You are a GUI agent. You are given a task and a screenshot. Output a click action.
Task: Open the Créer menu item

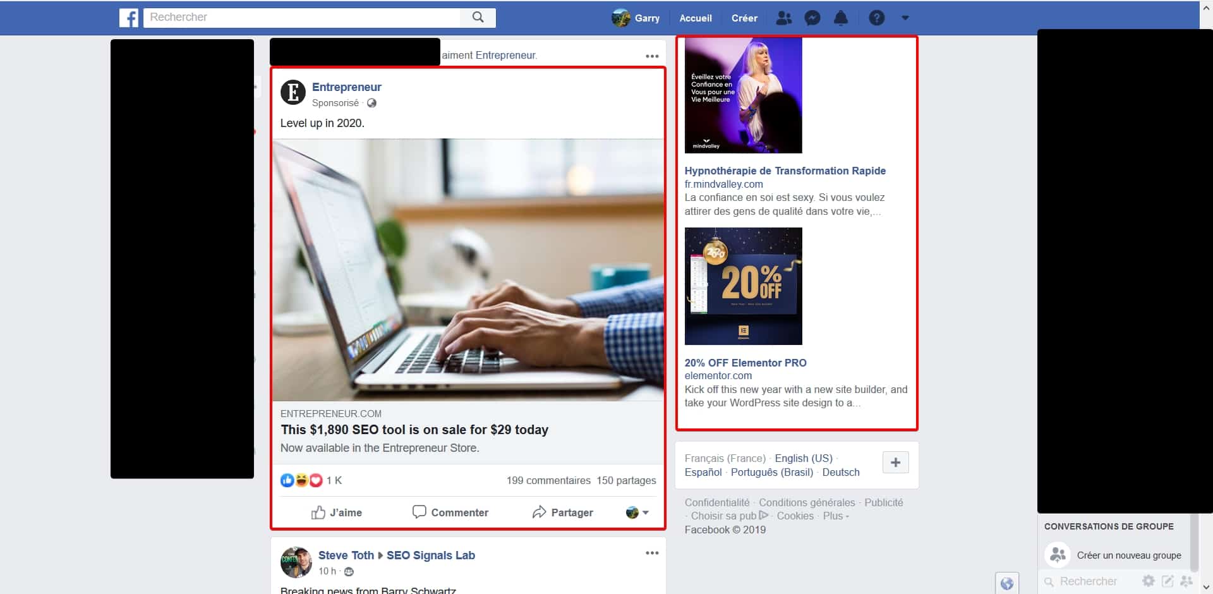[744, 18]
